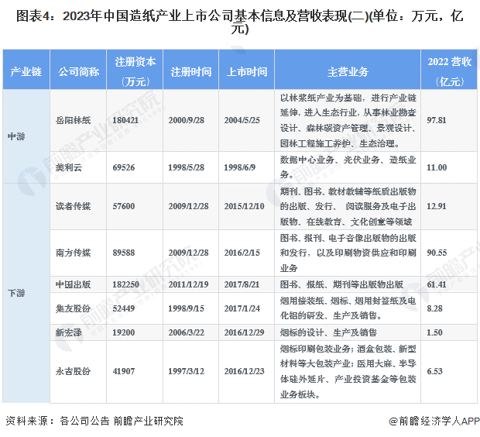Click company name 集友股份
Viewport: 480px width, 437px height.
[x=74, y=308]
